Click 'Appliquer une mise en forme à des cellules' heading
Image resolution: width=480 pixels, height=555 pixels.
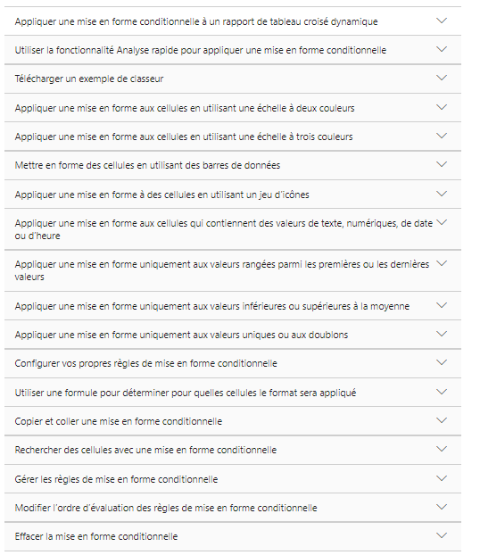click(x=161, y=195)
